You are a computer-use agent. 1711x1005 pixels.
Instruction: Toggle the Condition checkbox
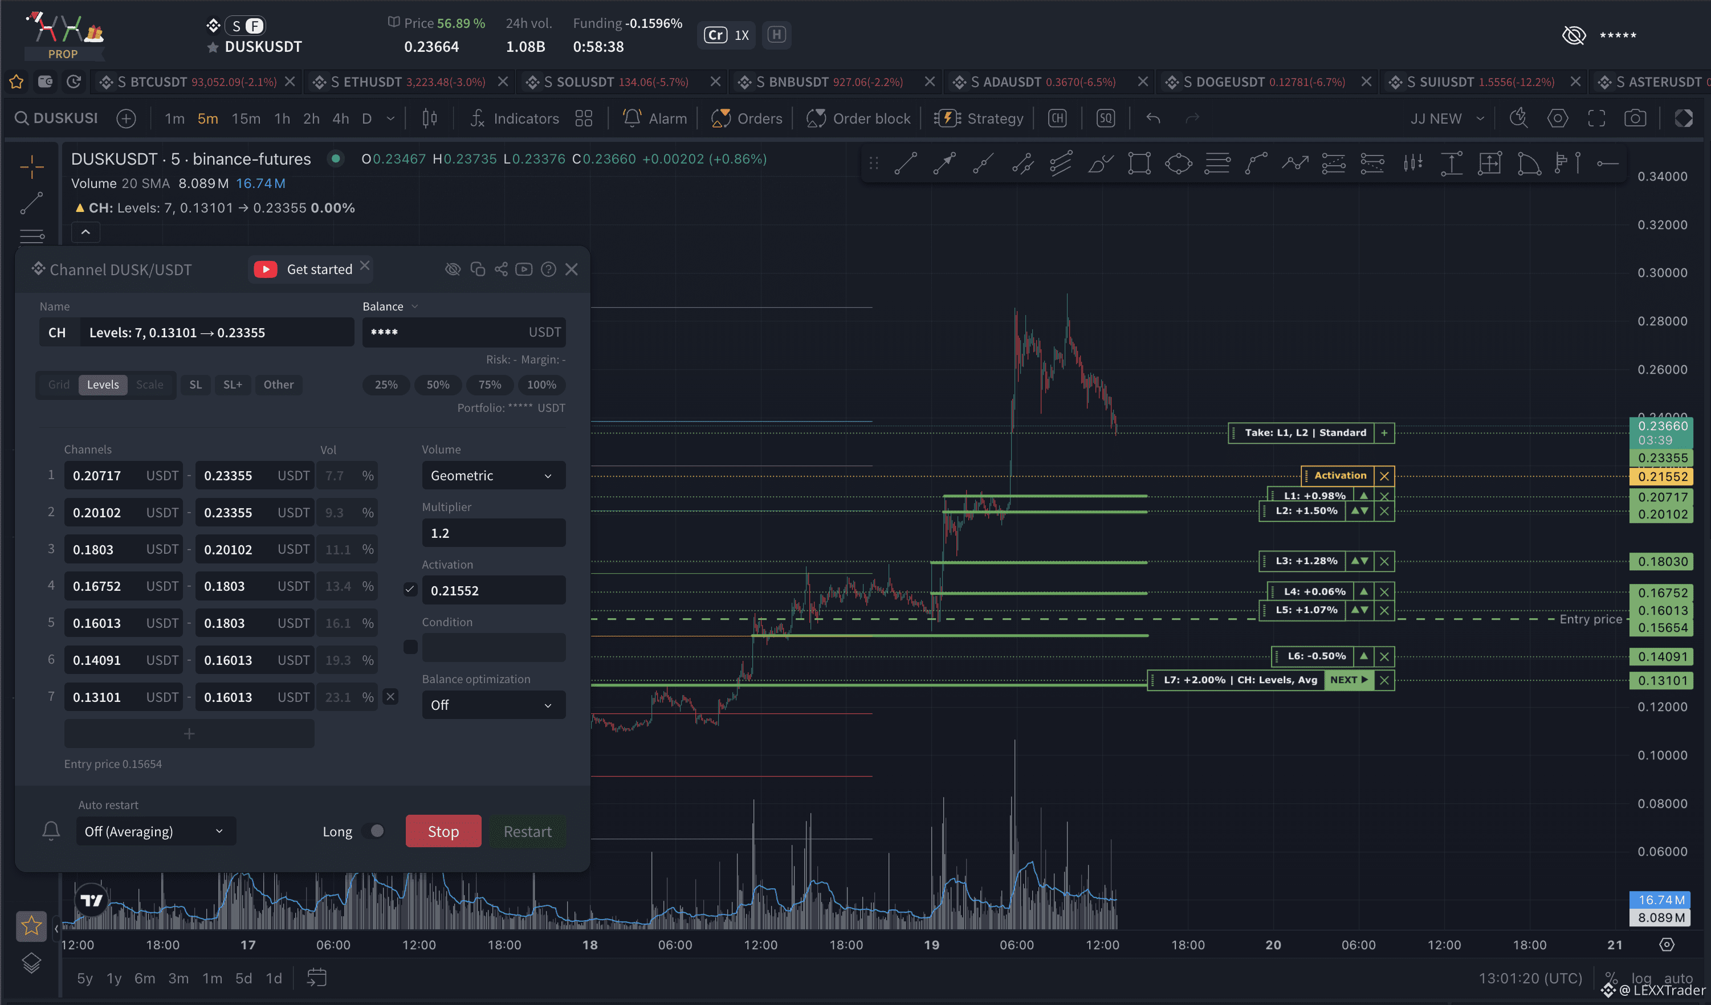(x=410, y=647)
